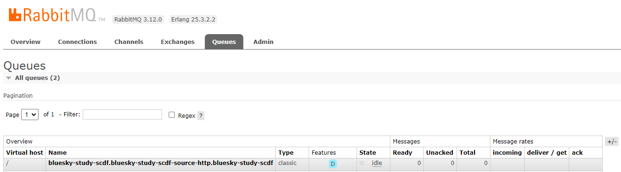Click the Features column header
Image resolution: width=621 pixels, height=172 pixels.
(324, 152)
